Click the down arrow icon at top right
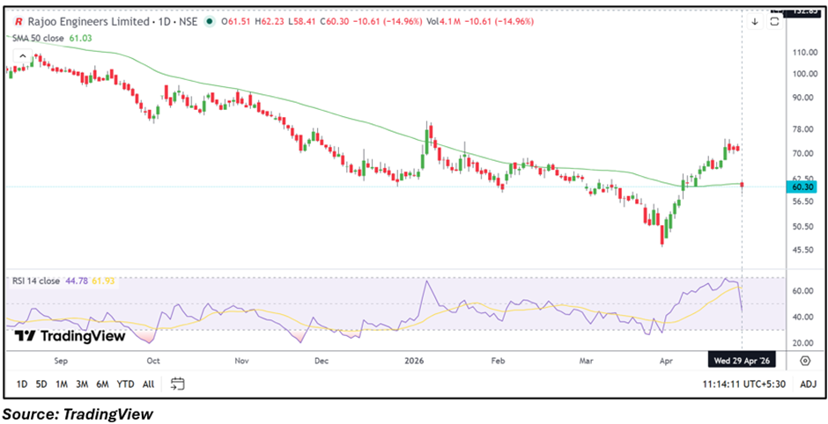Viewport: 828px width, 424px height. pos(755,22)
